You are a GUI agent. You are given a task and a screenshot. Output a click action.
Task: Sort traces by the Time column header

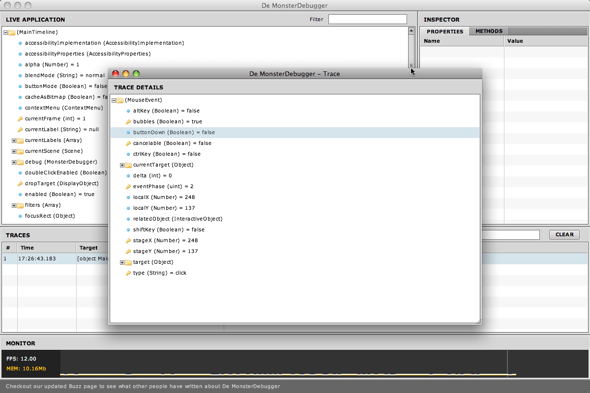tap(47, 248)
